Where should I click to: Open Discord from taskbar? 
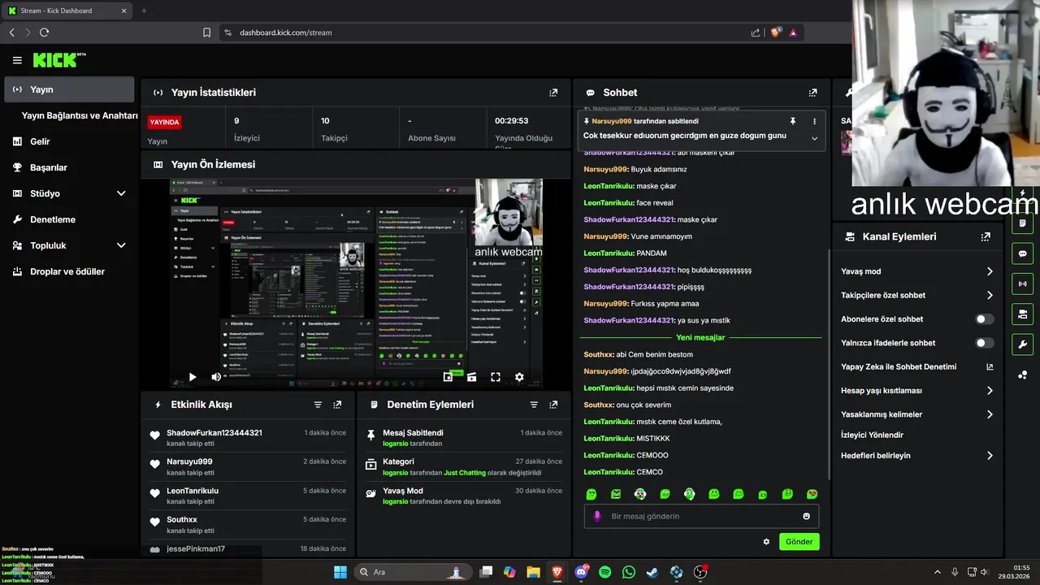point(581,572)
